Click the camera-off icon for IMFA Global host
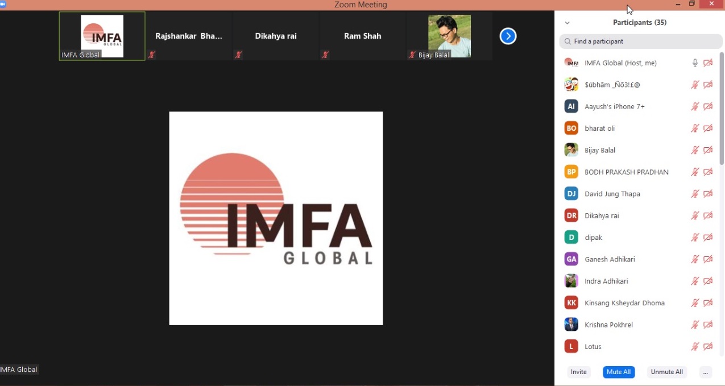 tap(708, 63)
